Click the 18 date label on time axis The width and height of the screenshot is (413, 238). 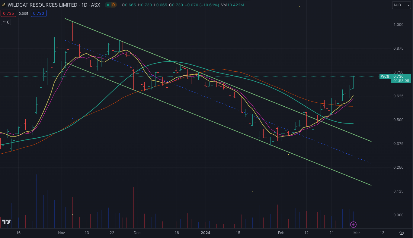[177, 233]
